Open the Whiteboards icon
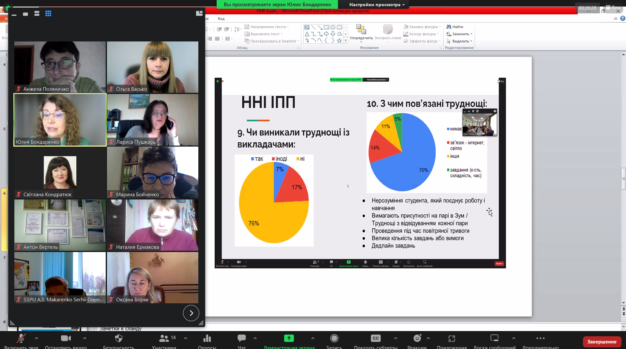 (x=495, y=338)
